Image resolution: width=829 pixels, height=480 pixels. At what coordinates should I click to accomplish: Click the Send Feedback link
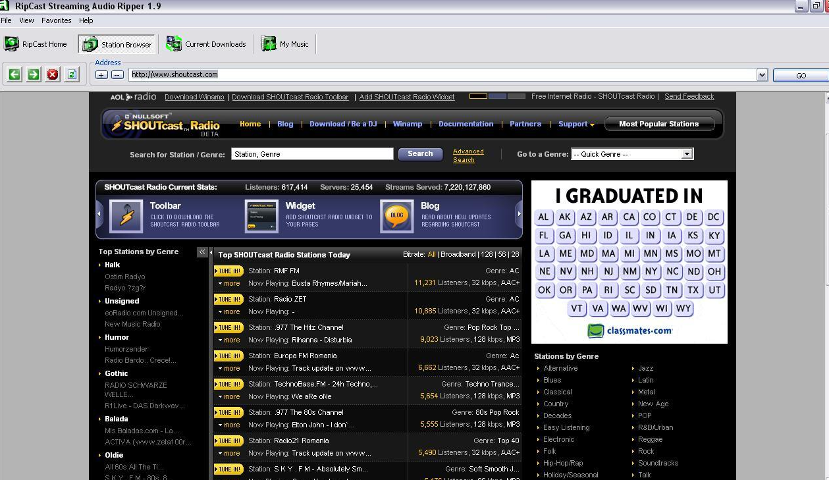689,96
